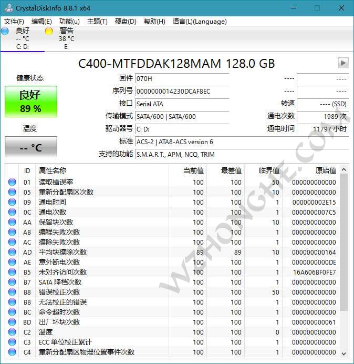The width and height of the screenshot is (354, 364).
Task: Click the scroll down arrow of attribute list
Action: click(344, 354)
